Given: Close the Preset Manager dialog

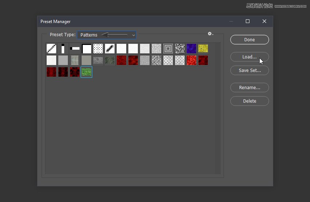Looking at the screenshot, I should 264,21.
